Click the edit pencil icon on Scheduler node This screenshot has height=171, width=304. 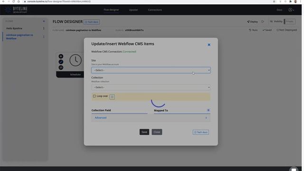coord(61,62)
